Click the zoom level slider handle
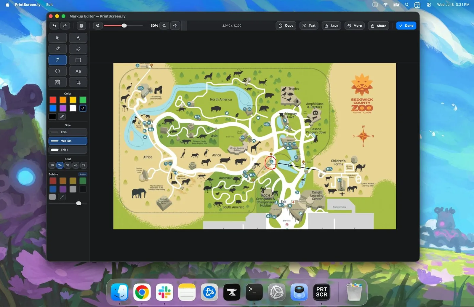This screenshot has width=474, height=307. click(x=124, y=25)
